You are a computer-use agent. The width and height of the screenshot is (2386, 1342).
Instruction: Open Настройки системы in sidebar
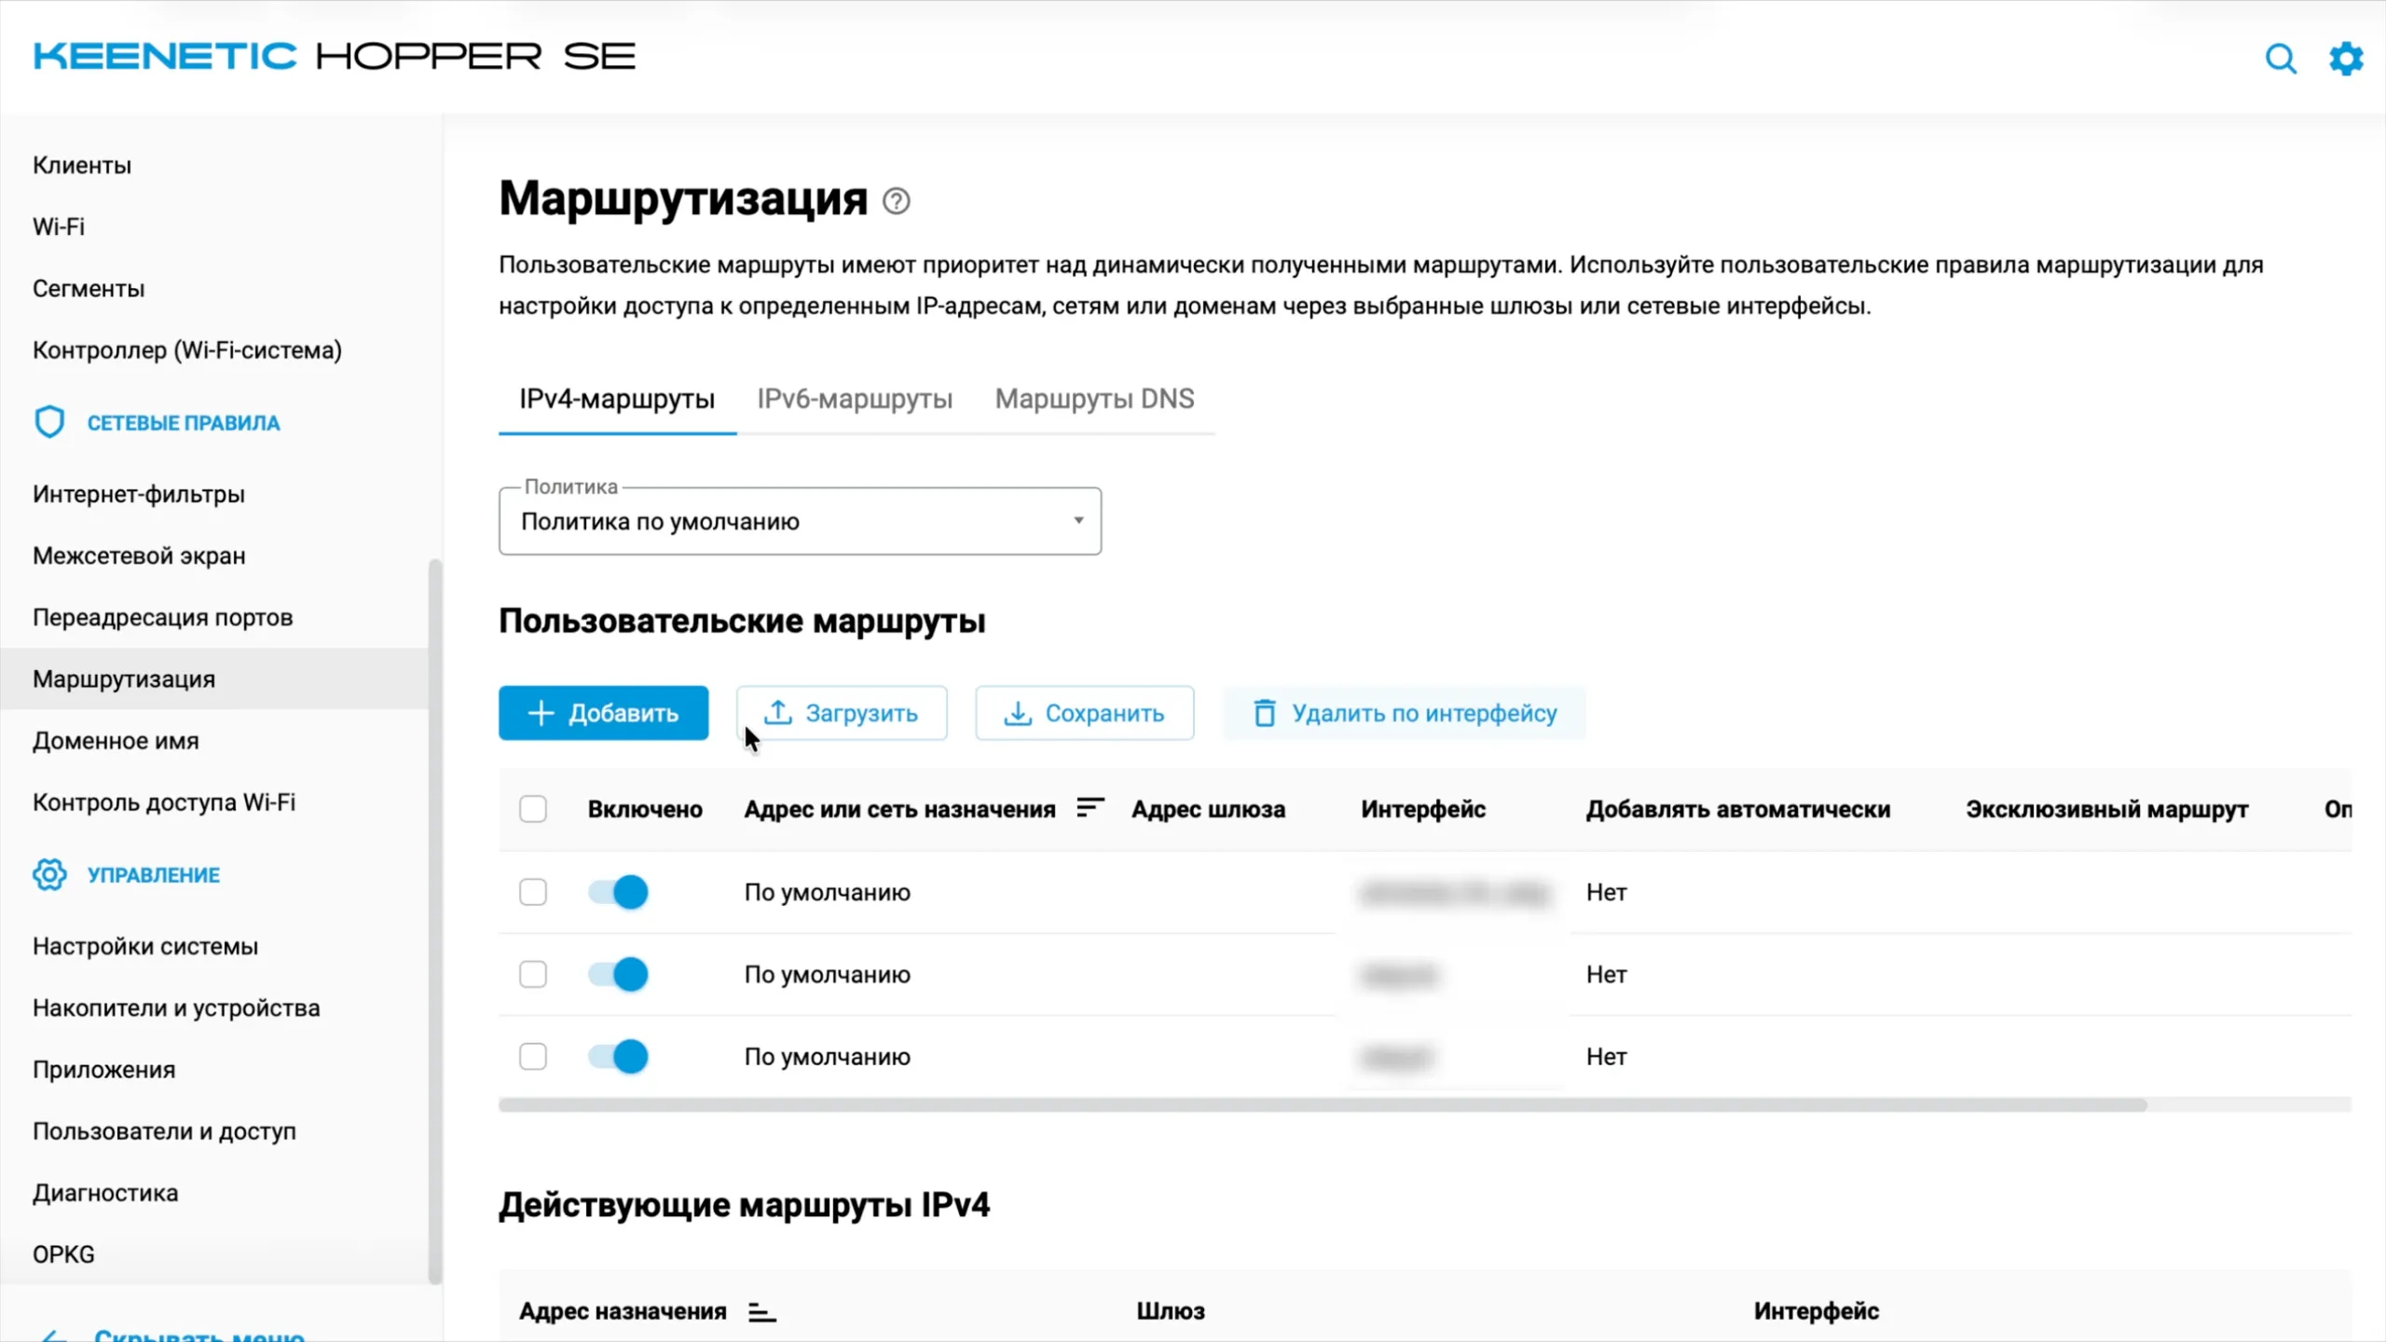(x=214, y=946)
